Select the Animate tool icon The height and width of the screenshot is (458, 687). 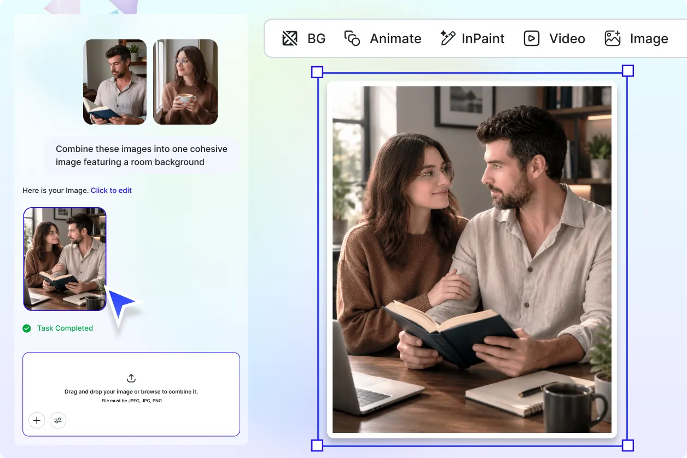(352, 38)
